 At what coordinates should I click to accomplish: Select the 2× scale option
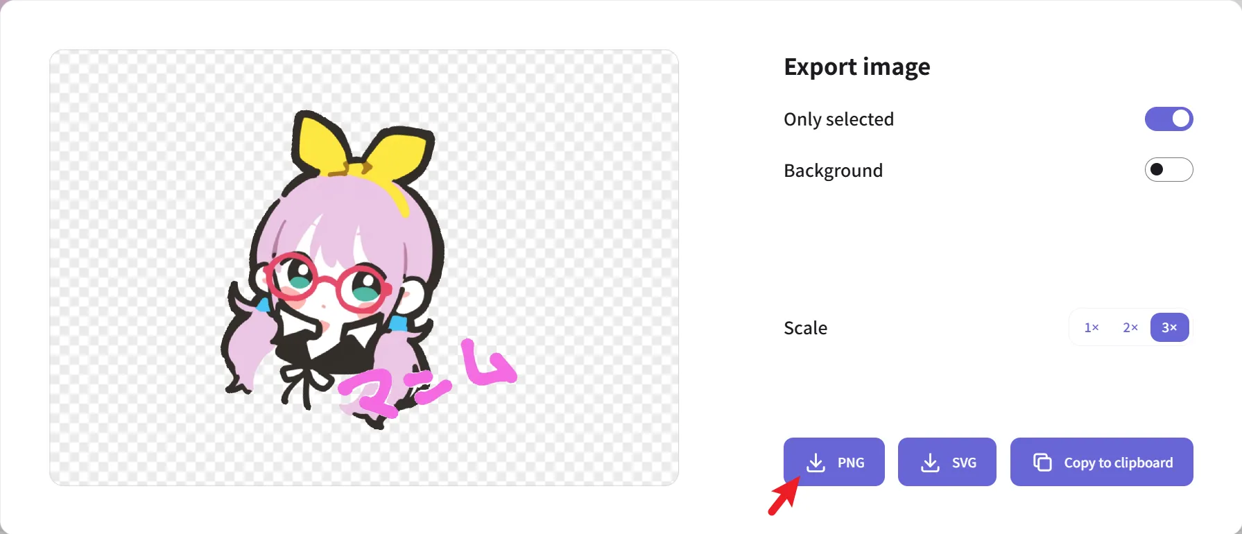[x=1130, y=327]
